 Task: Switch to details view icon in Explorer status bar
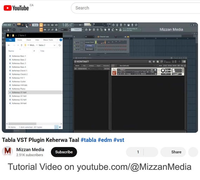pos(56,127)
